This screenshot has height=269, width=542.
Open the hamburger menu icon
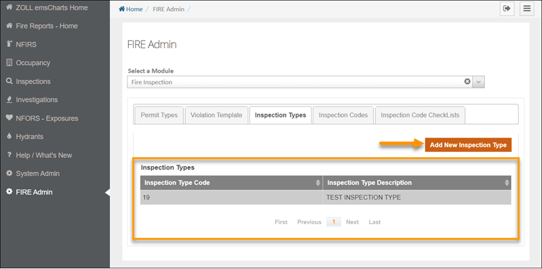click(527, 9)
